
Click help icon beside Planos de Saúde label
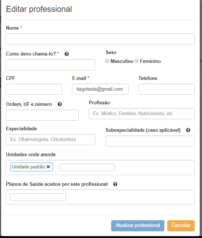click(115, 184)
